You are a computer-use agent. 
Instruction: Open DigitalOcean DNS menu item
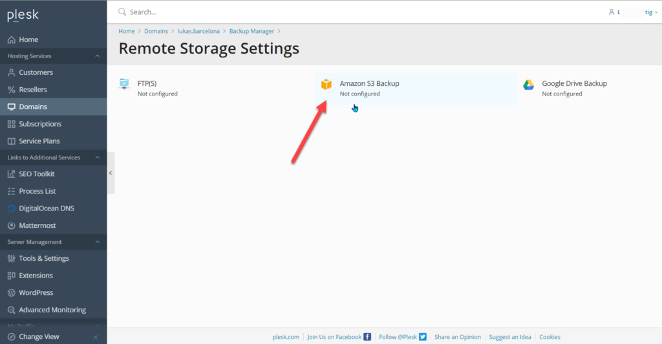tap(53, 208)
